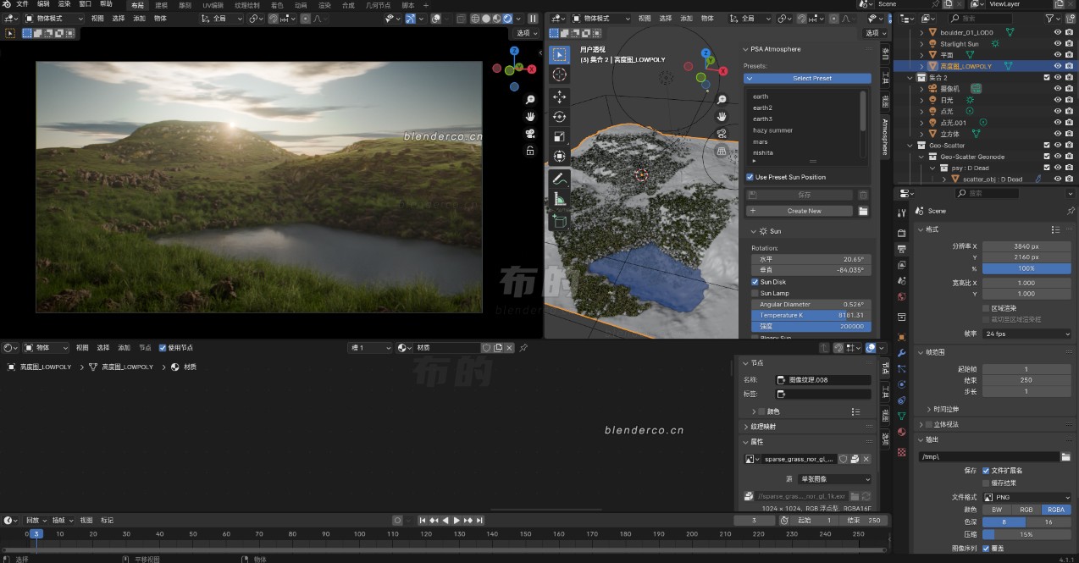Open the 文件 menu
Screen dimensions: 1079x563
coord(22,4)
